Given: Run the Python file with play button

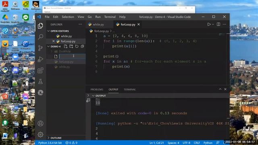Looking at the screenshot, I should (209, 24).
